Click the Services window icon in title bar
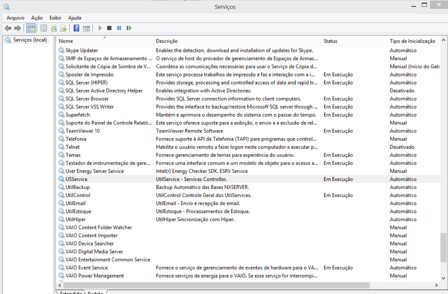This screenshot has height=294, width=448. (6, 6)
